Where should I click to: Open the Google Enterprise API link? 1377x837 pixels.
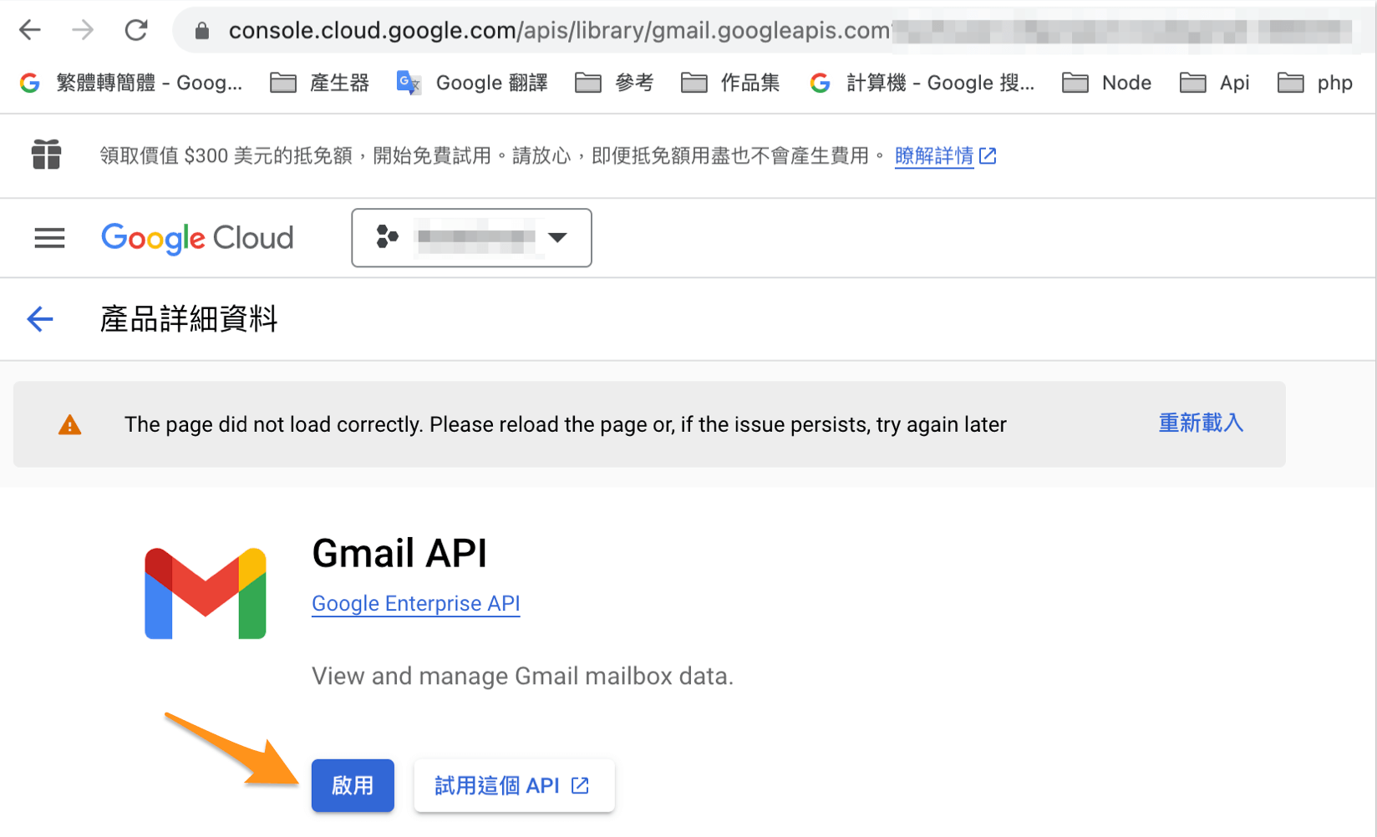(x=415, y=603)
